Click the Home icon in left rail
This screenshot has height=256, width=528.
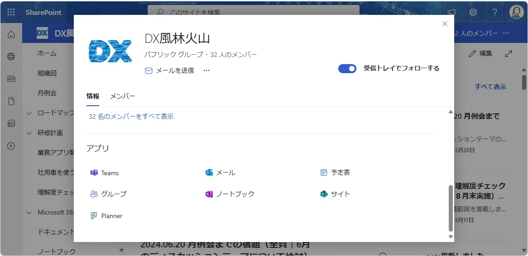click(11, 35)
